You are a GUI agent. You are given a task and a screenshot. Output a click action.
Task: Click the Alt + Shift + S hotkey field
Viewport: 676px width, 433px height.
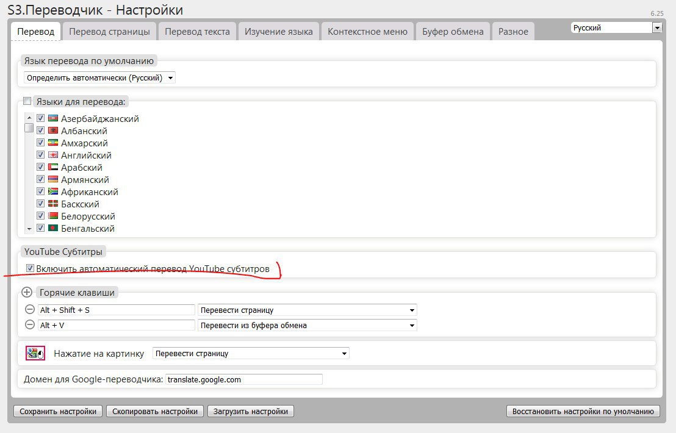(117, 310)
